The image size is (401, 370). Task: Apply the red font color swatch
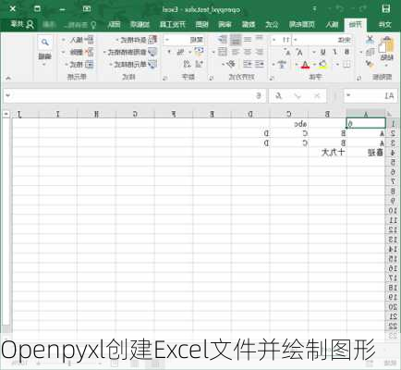(x=305, y=65)
